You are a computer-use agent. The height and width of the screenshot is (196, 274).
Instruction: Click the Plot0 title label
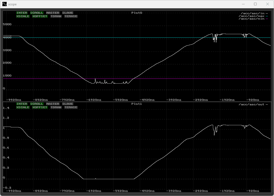click(137, 13)
